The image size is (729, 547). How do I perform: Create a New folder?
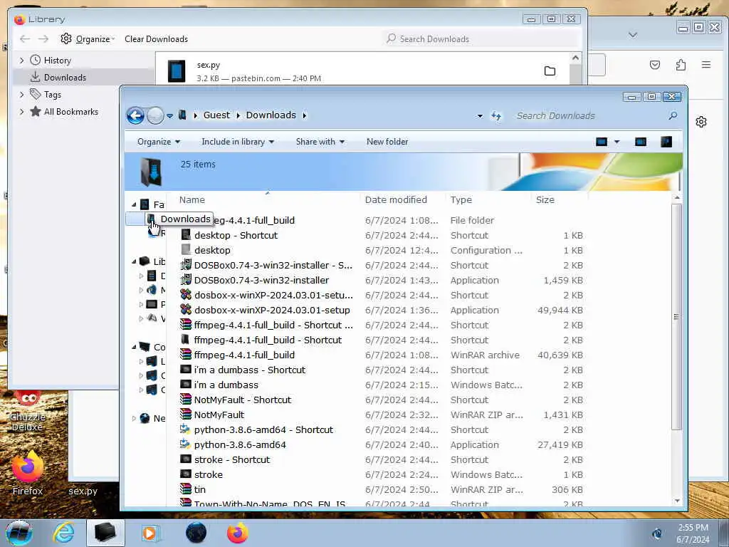click(x=387, y=142)
